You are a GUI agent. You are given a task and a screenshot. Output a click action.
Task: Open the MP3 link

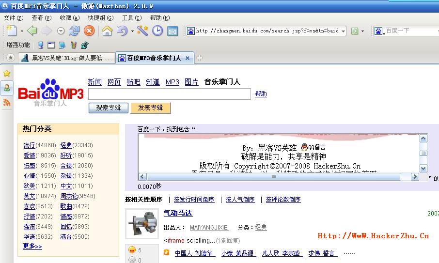tap(172, 82)
